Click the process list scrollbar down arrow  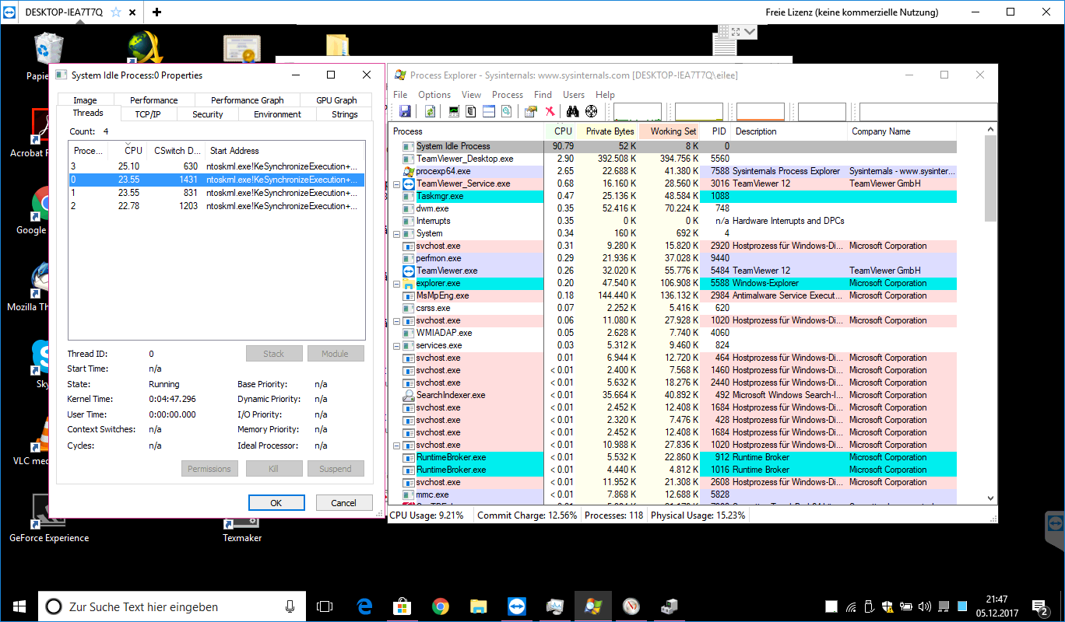point(991,498)
